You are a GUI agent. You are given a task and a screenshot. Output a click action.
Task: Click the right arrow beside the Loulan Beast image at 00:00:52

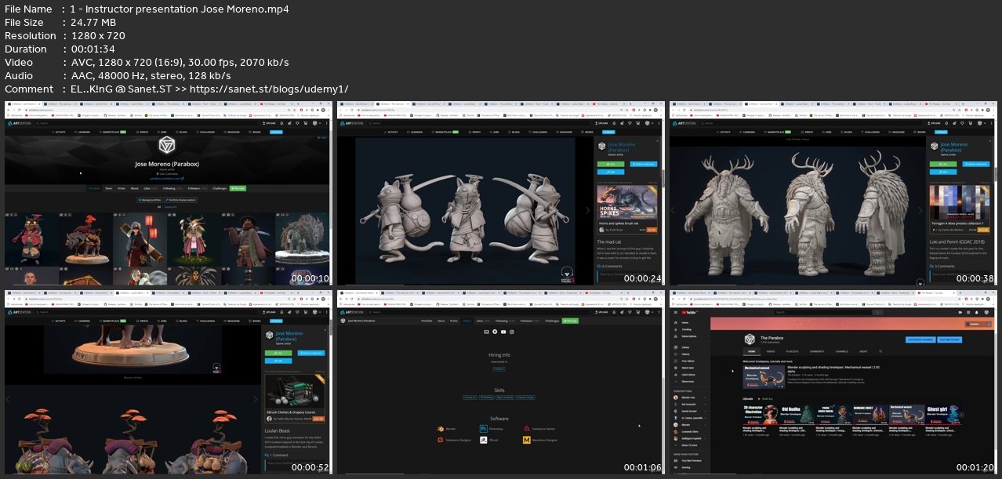tap(255, 399)
